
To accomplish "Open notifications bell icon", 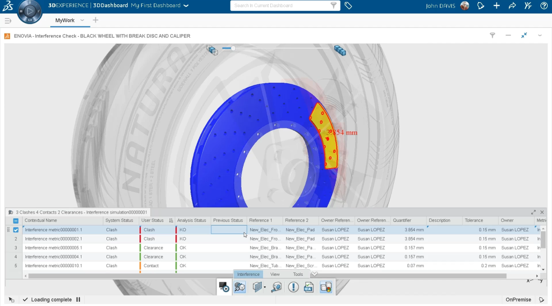I will tap(481, 6).
